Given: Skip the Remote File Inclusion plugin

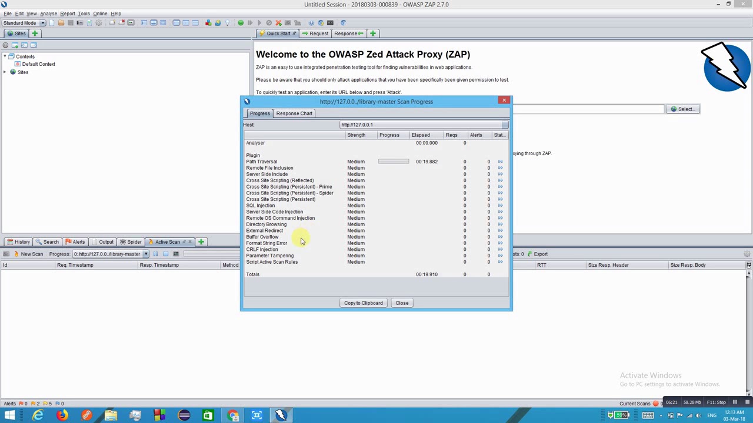Looking at the screenshot, I should click(501, 168).
